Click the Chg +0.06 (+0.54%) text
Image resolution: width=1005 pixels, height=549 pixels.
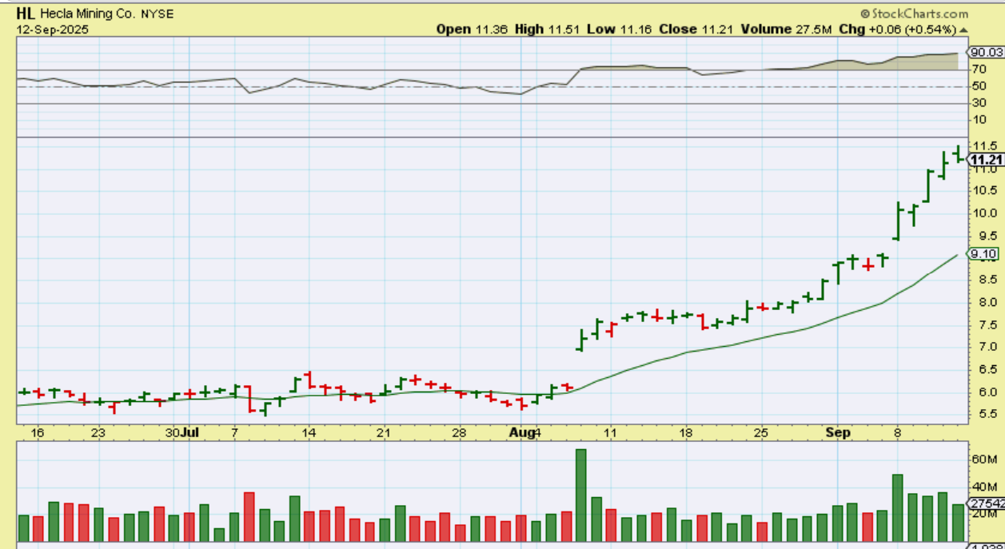(897, 29)
